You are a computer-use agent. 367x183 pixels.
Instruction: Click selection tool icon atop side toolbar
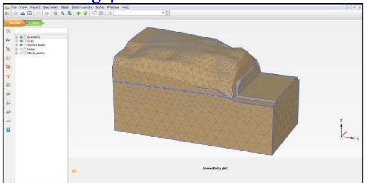click(x=8, y=31)
